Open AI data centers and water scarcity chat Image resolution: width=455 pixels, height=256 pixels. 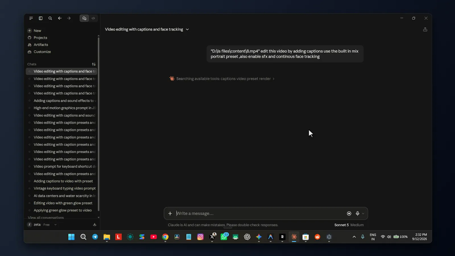[61, 196]
